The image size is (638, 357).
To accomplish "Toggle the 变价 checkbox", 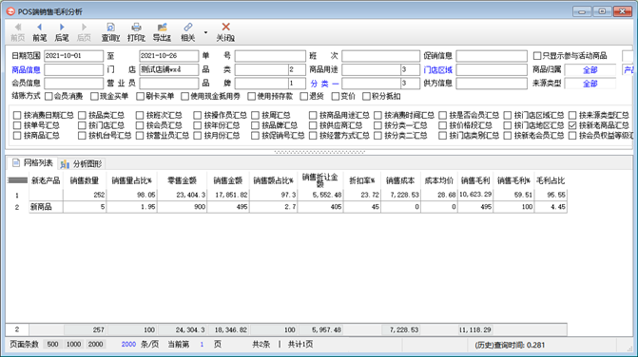I will [336, 96].
